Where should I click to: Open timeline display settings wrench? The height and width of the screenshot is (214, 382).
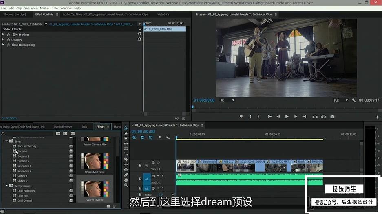(x=168, y=137)
